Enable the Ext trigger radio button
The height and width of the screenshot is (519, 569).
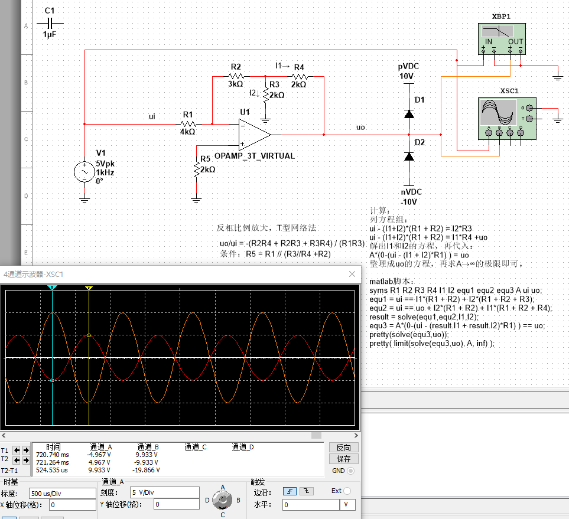347,491
